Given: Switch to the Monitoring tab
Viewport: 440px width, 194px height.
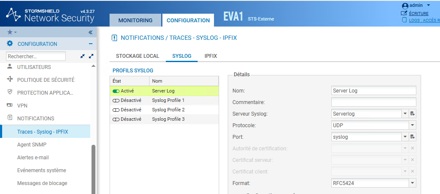Looking at the screenshot, I should point(135,20).
